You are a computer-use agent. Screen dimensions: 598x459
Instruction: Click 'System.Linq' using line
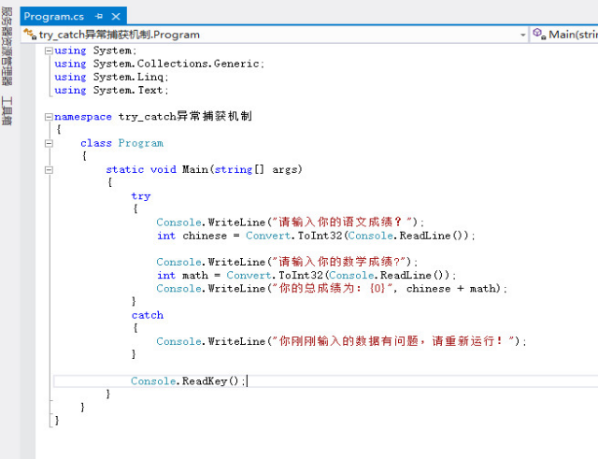(x=111, y=77)
